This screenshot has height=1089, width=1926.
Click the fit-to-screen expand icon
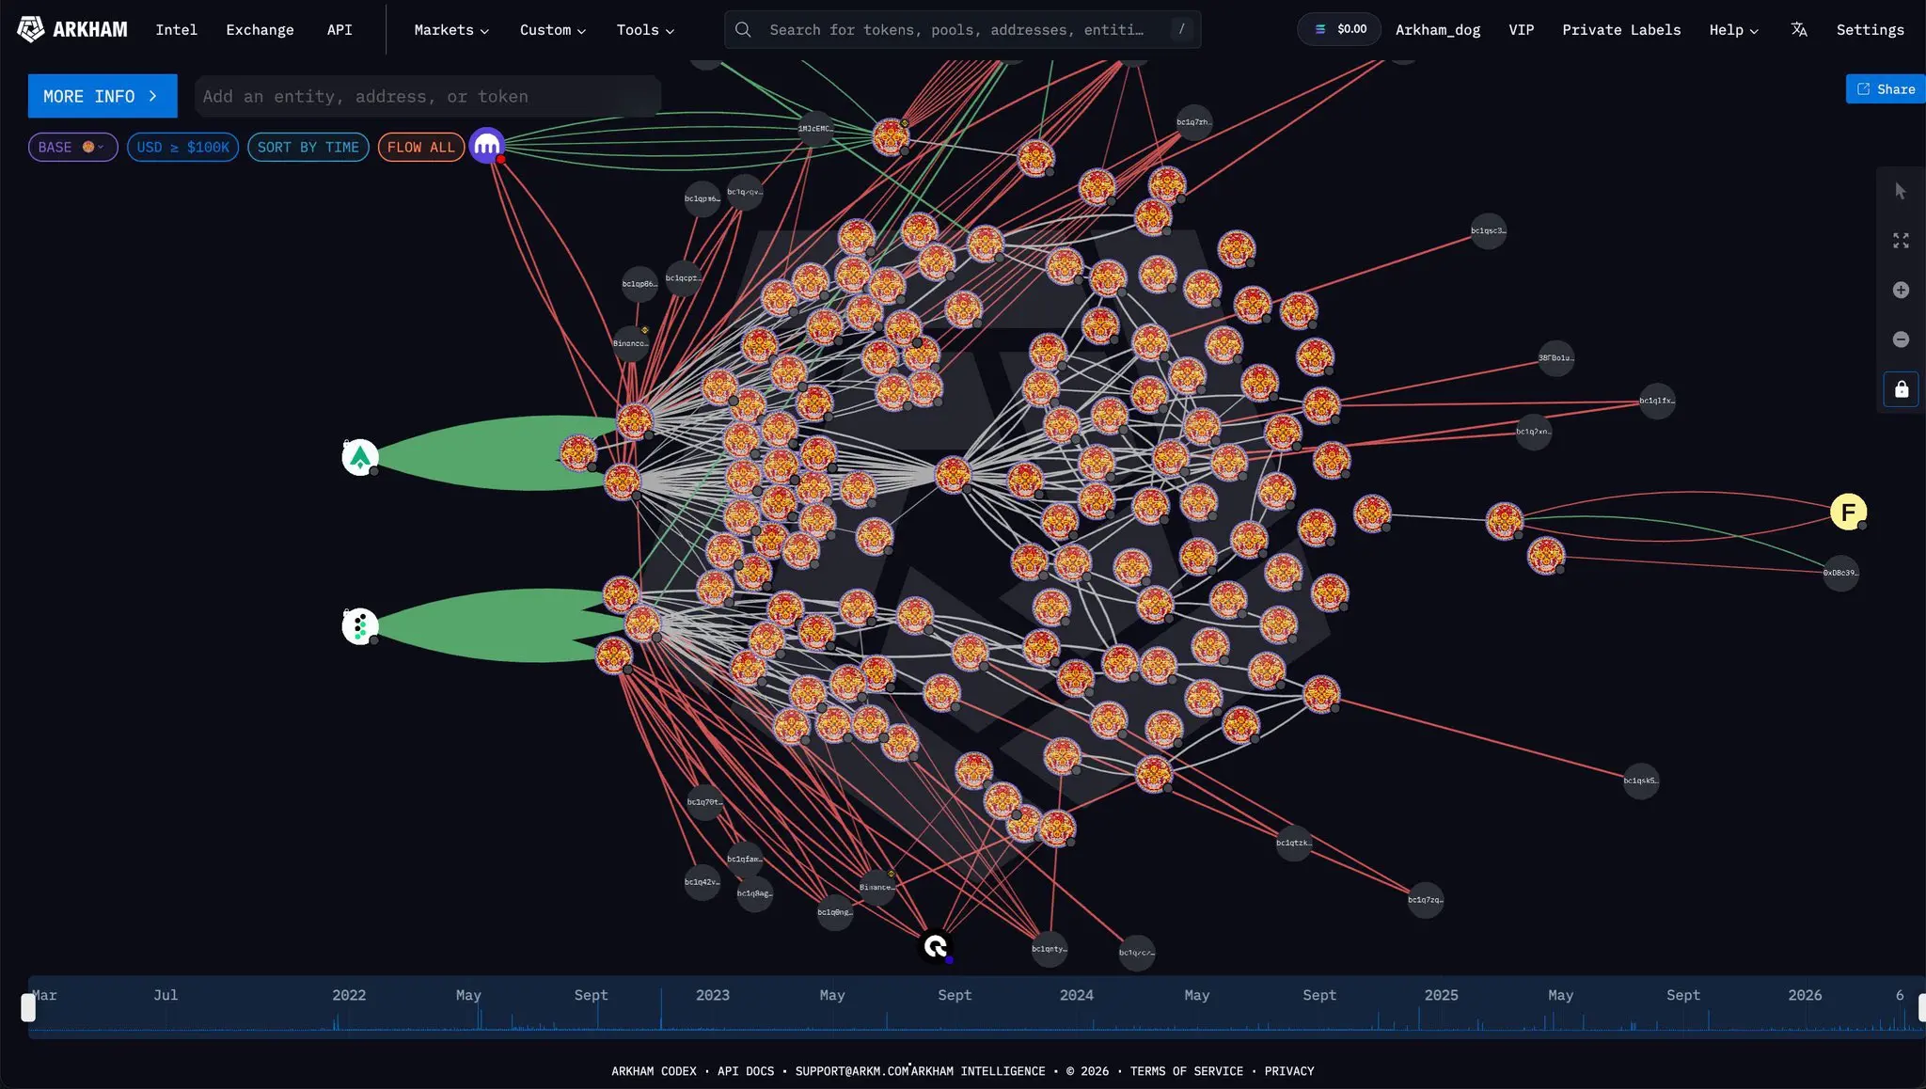coord(1901,241)
